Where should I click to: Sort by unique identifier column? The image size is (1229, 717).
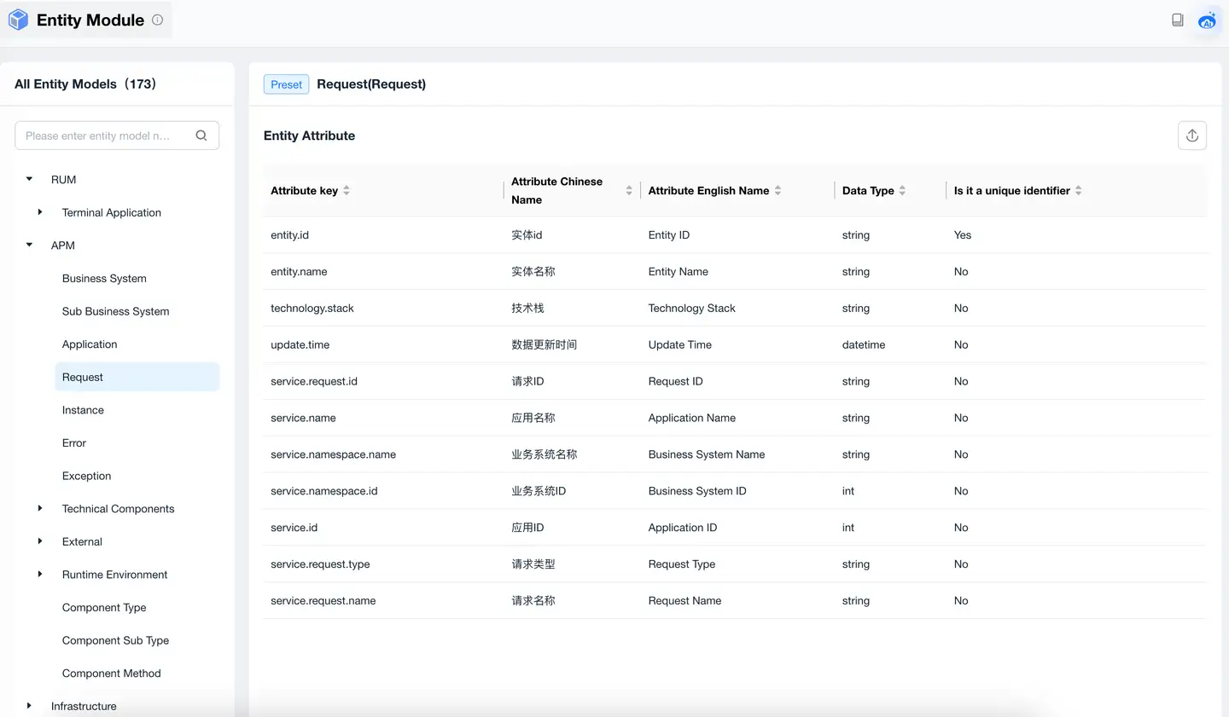pos(1078,191)
